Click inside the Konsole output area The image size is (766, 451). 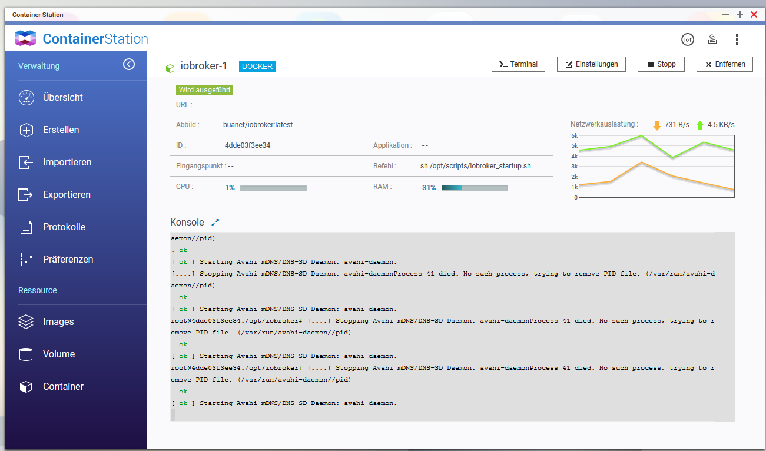(452, 327)
